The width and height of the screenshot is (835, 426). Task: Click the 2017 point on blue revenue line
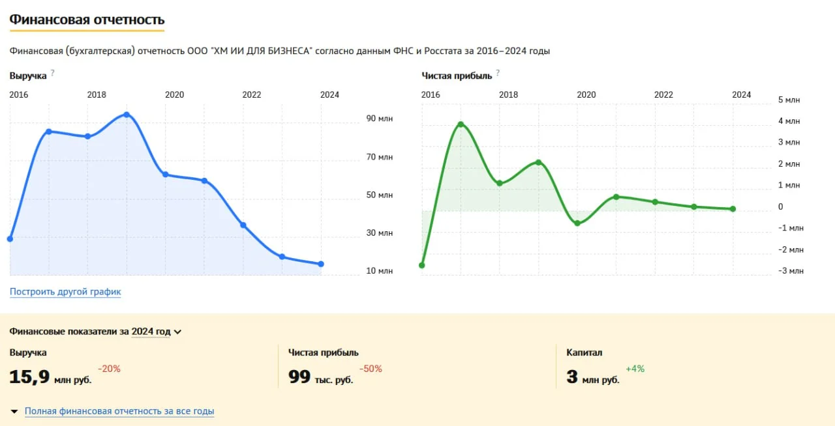click(49, 132)
